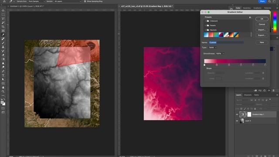Image resolution: width=279 pixels, height=157 pixels.
Task: Click the clip to layer icon
Action: coord(255,90)
